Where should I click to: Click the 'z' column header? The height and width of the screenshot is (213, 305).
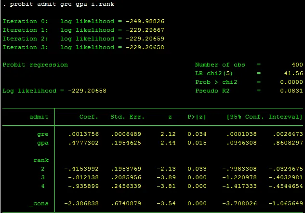170,117
